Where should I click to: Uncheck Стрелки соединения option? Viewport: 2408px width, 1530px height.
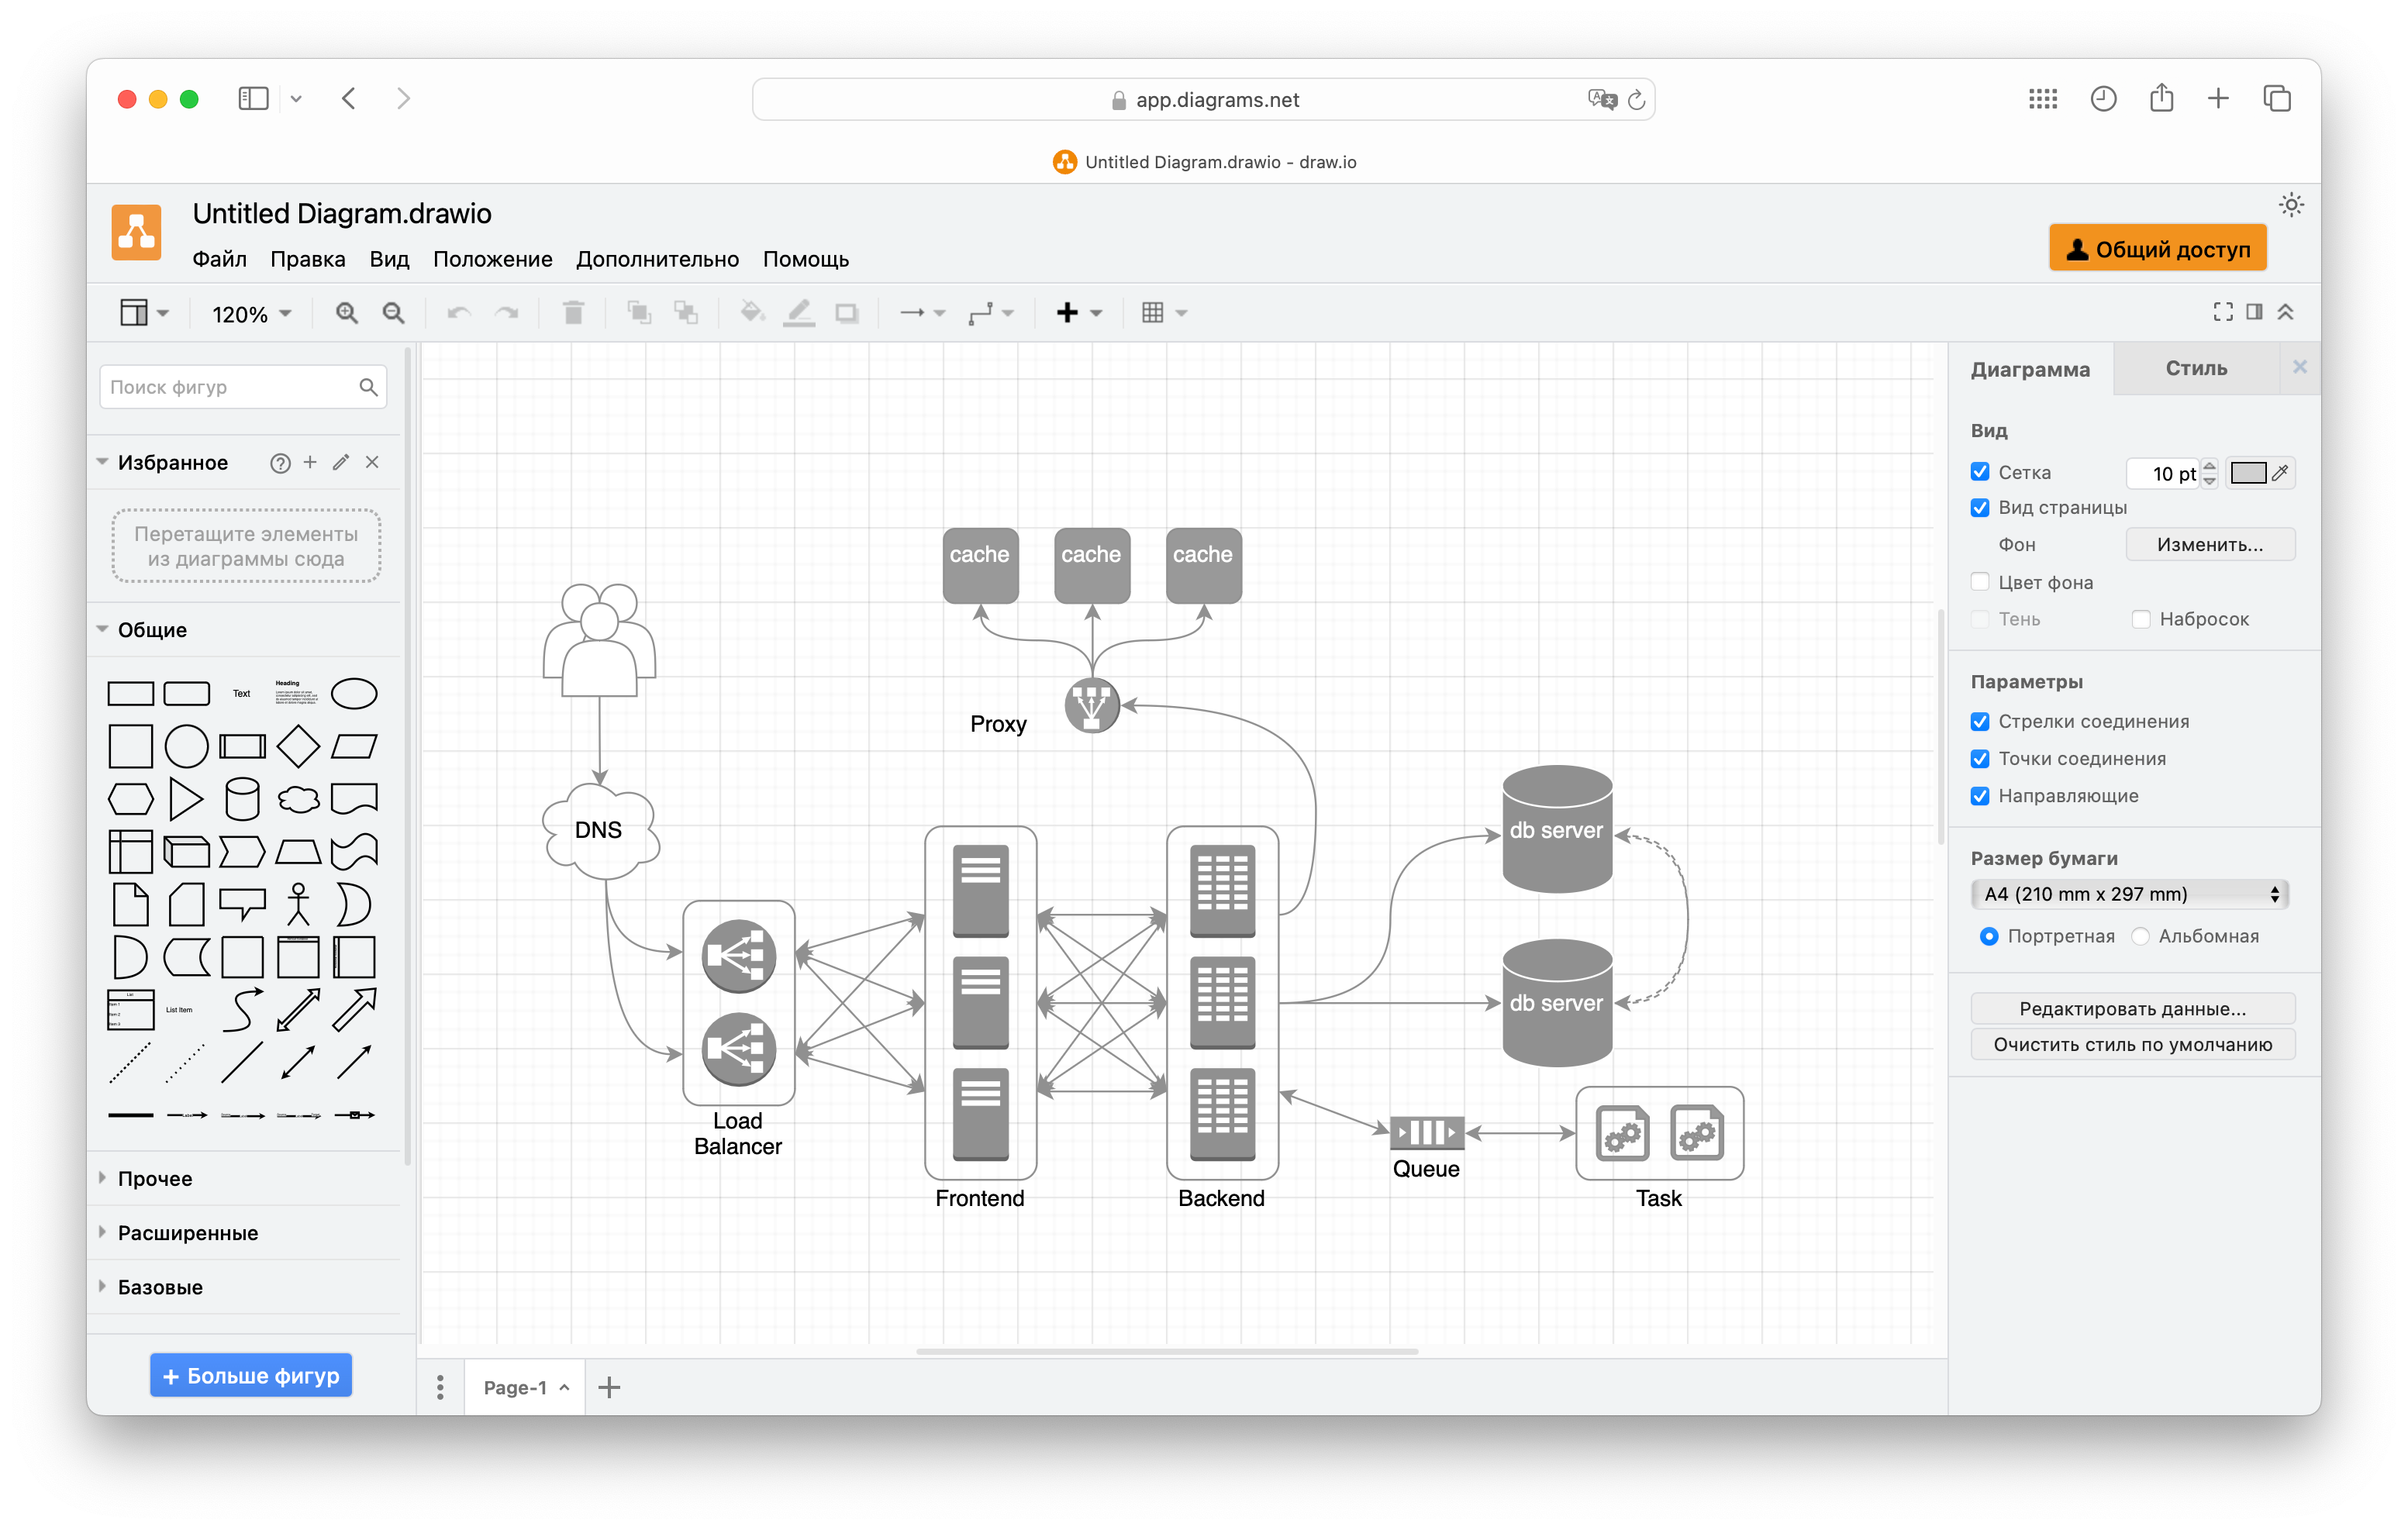[x=1979, y=721]
